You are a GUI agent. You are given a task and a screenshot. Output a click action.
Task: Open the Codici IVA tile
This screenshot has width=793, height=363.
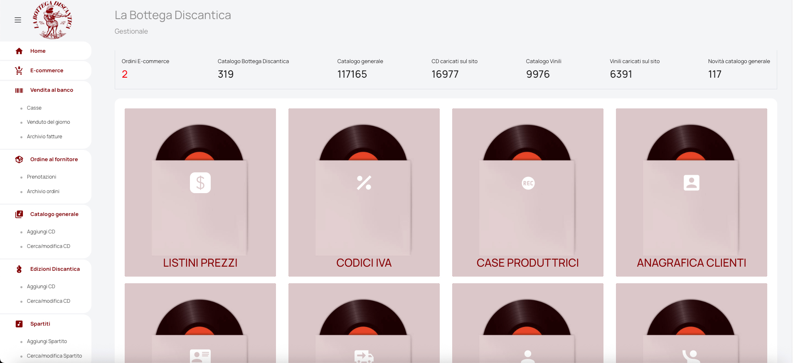(364, 192)
